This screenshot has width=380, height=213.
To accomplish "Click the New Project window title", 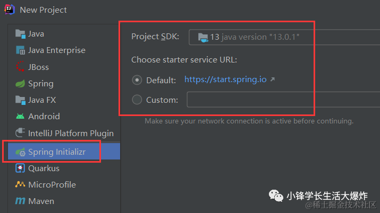I will point(43,10).
